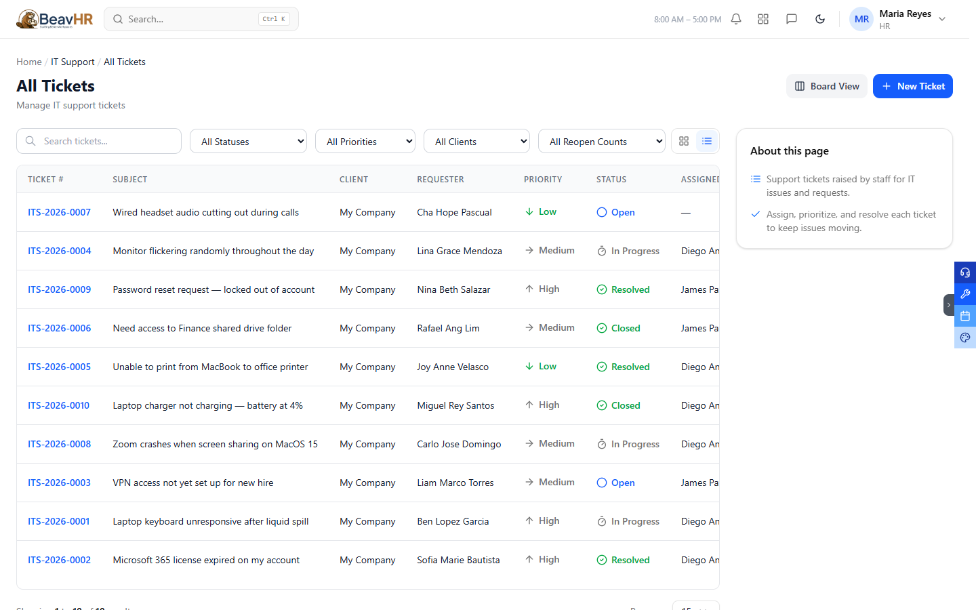Click requester Sofia Marie Bautista
This screenshot has width=976, height=610.
458,560
